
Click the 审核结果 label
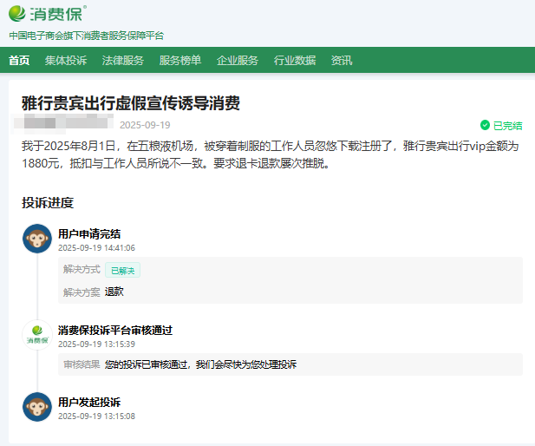tap(82, 364)
